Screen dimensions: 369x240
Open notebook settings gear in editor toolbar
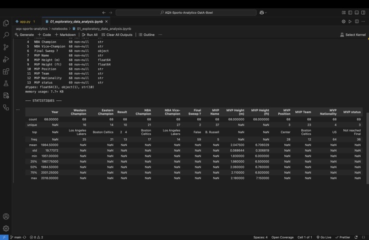pos(343,22)
